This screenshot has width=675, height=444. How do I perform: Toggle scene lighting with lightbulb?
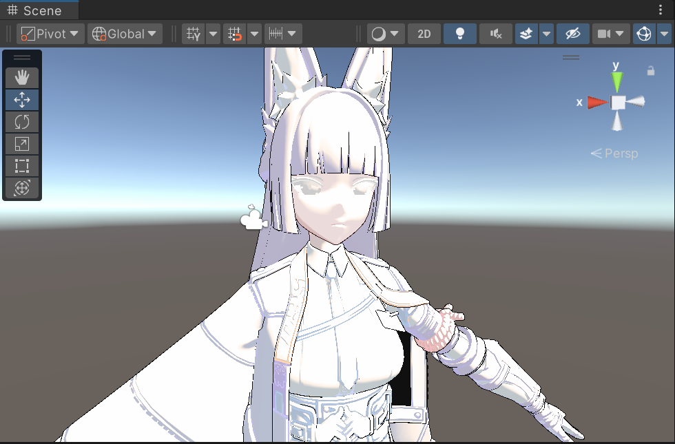(459, 34)
